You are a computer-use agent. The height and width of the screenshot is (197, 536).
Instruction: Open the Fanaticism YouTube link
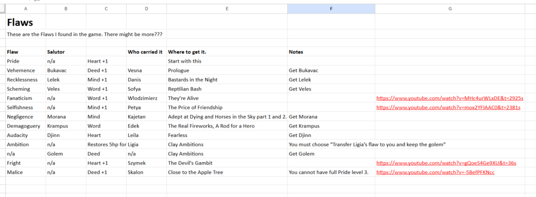click(x=450, y=98)
